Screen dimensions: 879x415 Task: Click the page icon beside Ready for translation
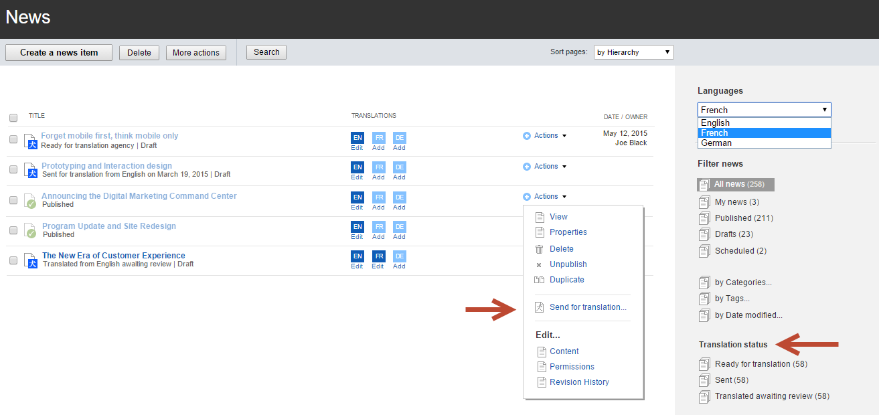pos(704,364)
